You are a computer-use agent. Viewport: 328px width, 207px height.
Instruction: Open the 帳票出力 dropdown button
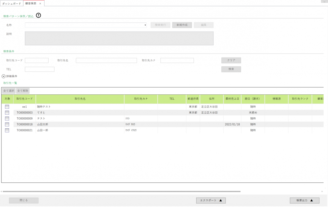coord(305,201)
